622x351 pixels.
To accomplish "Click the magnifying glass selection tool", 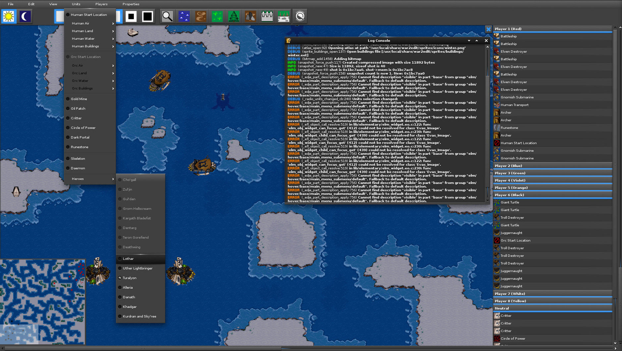I will click(167, 16).
